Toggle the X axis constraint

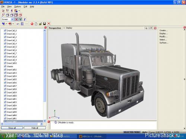tap(16, 19)
